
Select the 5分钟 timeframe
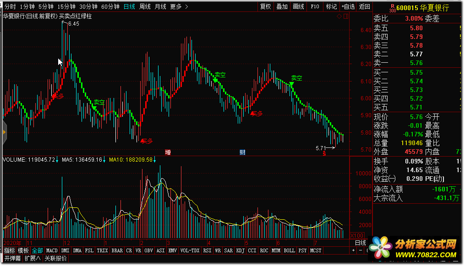tap(46, 6)
